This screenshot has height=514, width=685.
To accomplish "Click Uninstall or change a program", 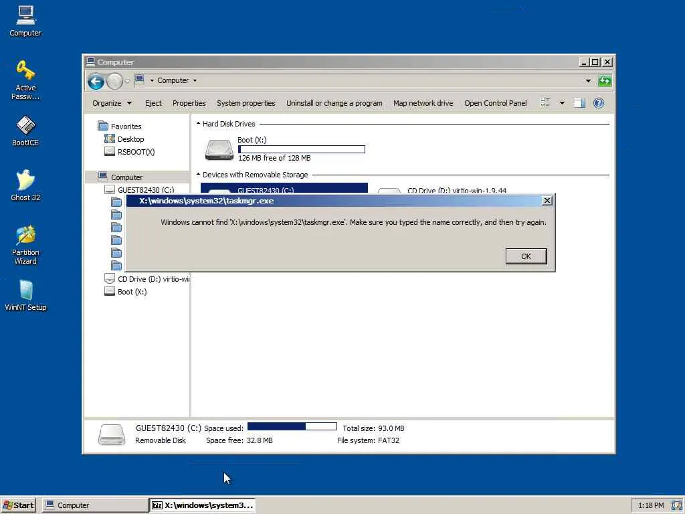I will (x=334, y=103).
